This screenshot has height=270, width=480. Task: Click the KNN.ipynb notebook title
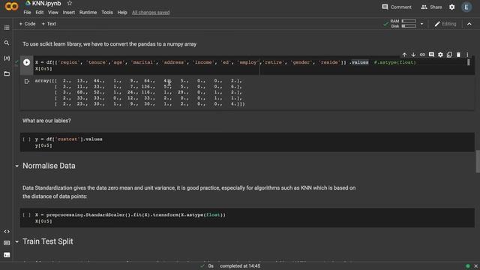tap(46, 3)
